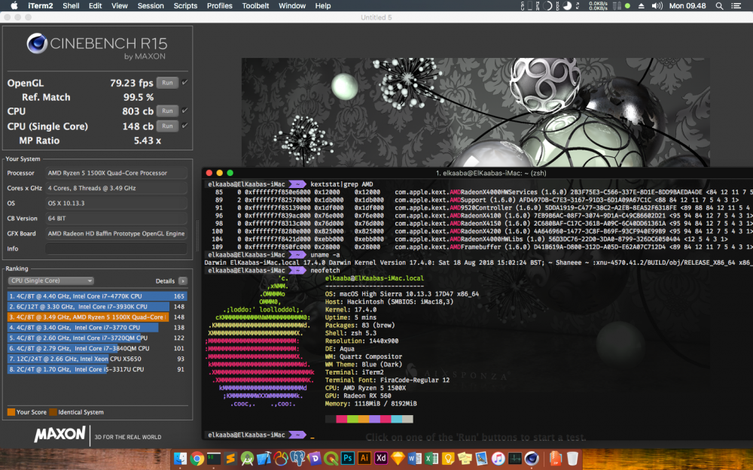The height and width of the screenshot is (470, 753).
Task: Launch Android Studio from the dock
Action: [247, 459]
